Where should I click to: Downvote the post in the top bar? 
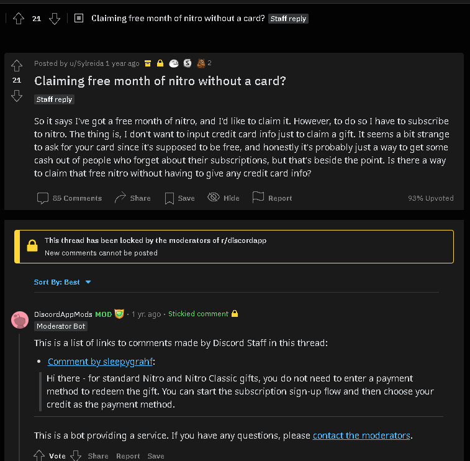(x=55, y=19)
